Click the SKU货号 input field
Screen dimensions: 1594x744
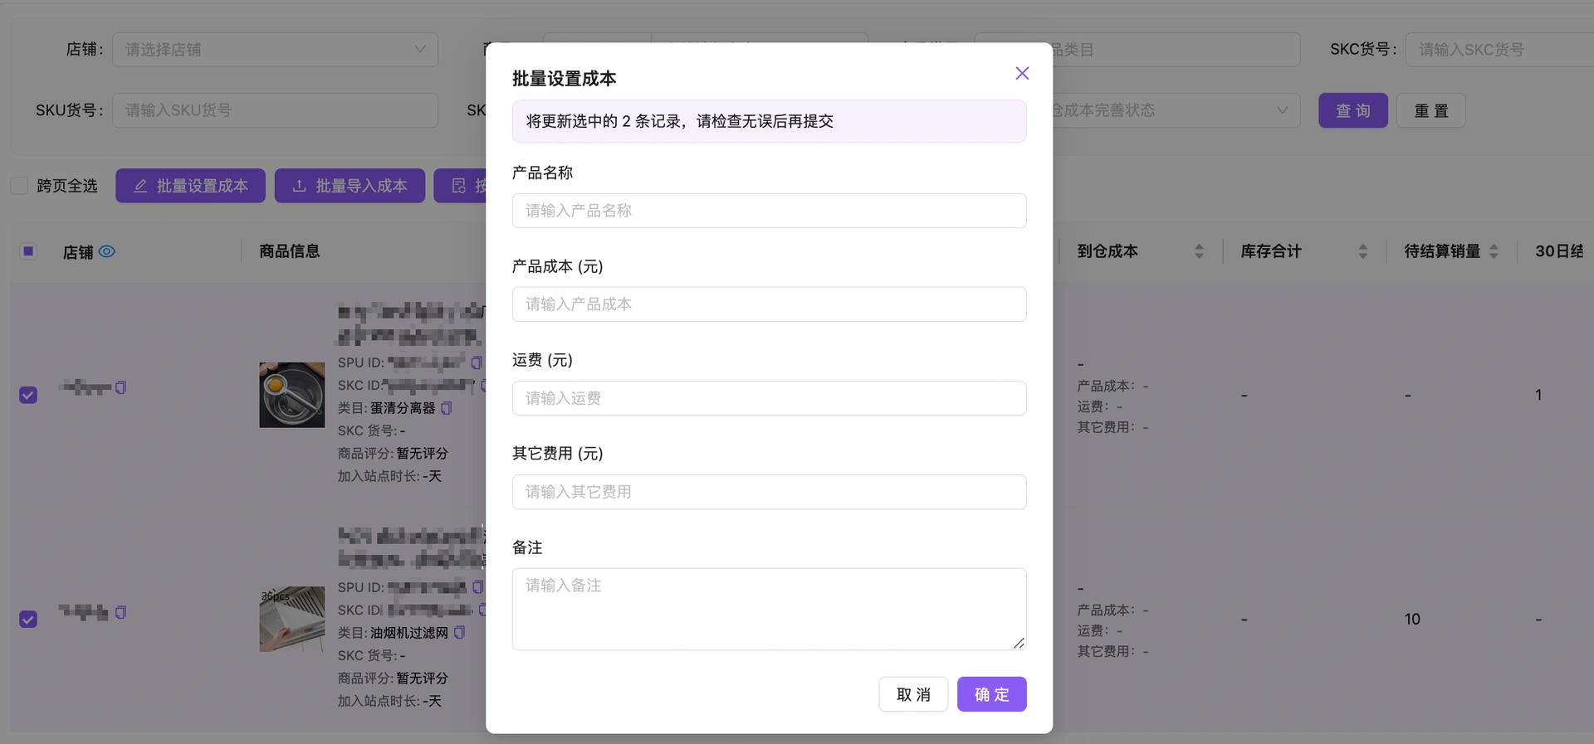click(275, 110)
